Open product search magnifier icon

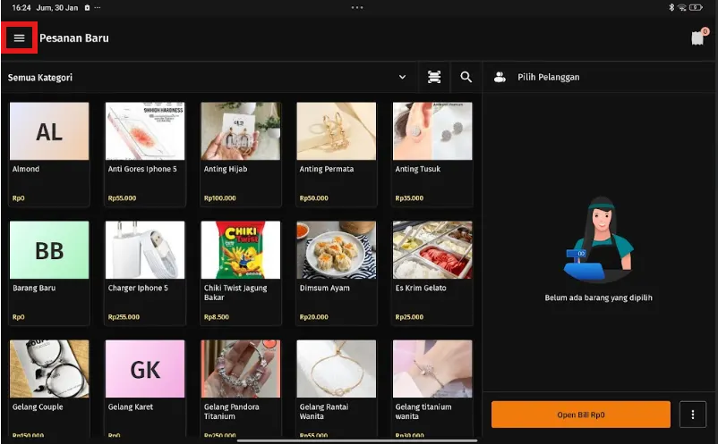point(466,78)
